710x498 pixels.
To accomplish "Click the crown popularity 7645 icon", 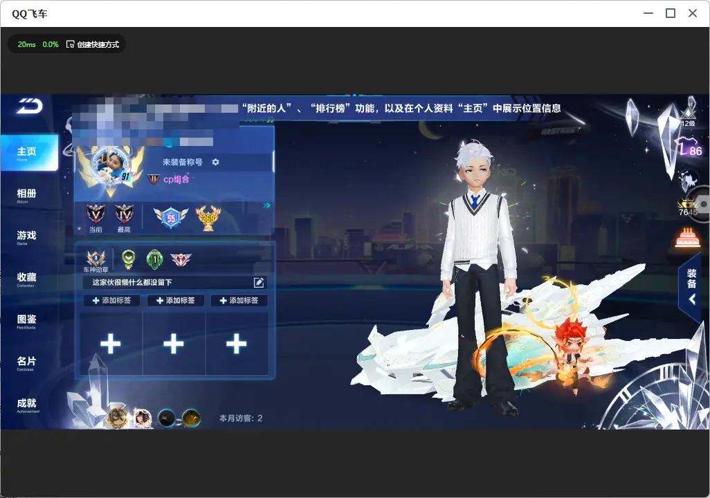I will [688, 207].
